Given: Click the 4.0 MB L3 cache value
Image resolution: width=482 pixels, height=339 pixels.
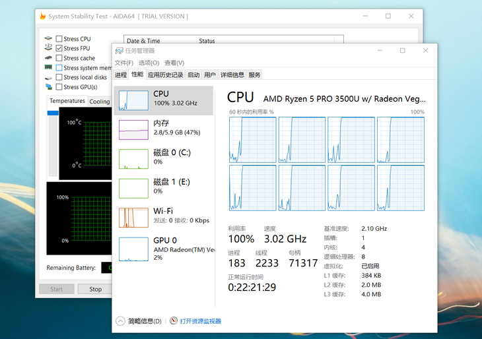Looking at the screenshot, I should [371, 294].
